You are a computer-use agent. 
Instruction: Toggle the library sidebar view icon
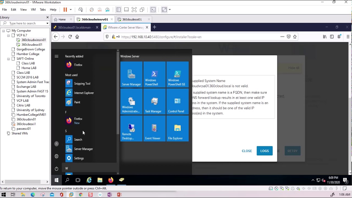pyautogui.click(x=119, y=10)
